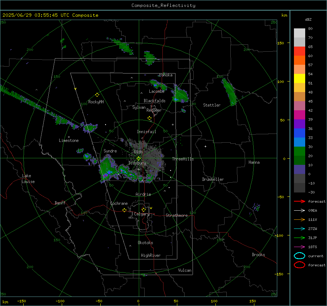The image size is (327, 306).
Task: Click the RockyMH label
Action: (96, 102)
